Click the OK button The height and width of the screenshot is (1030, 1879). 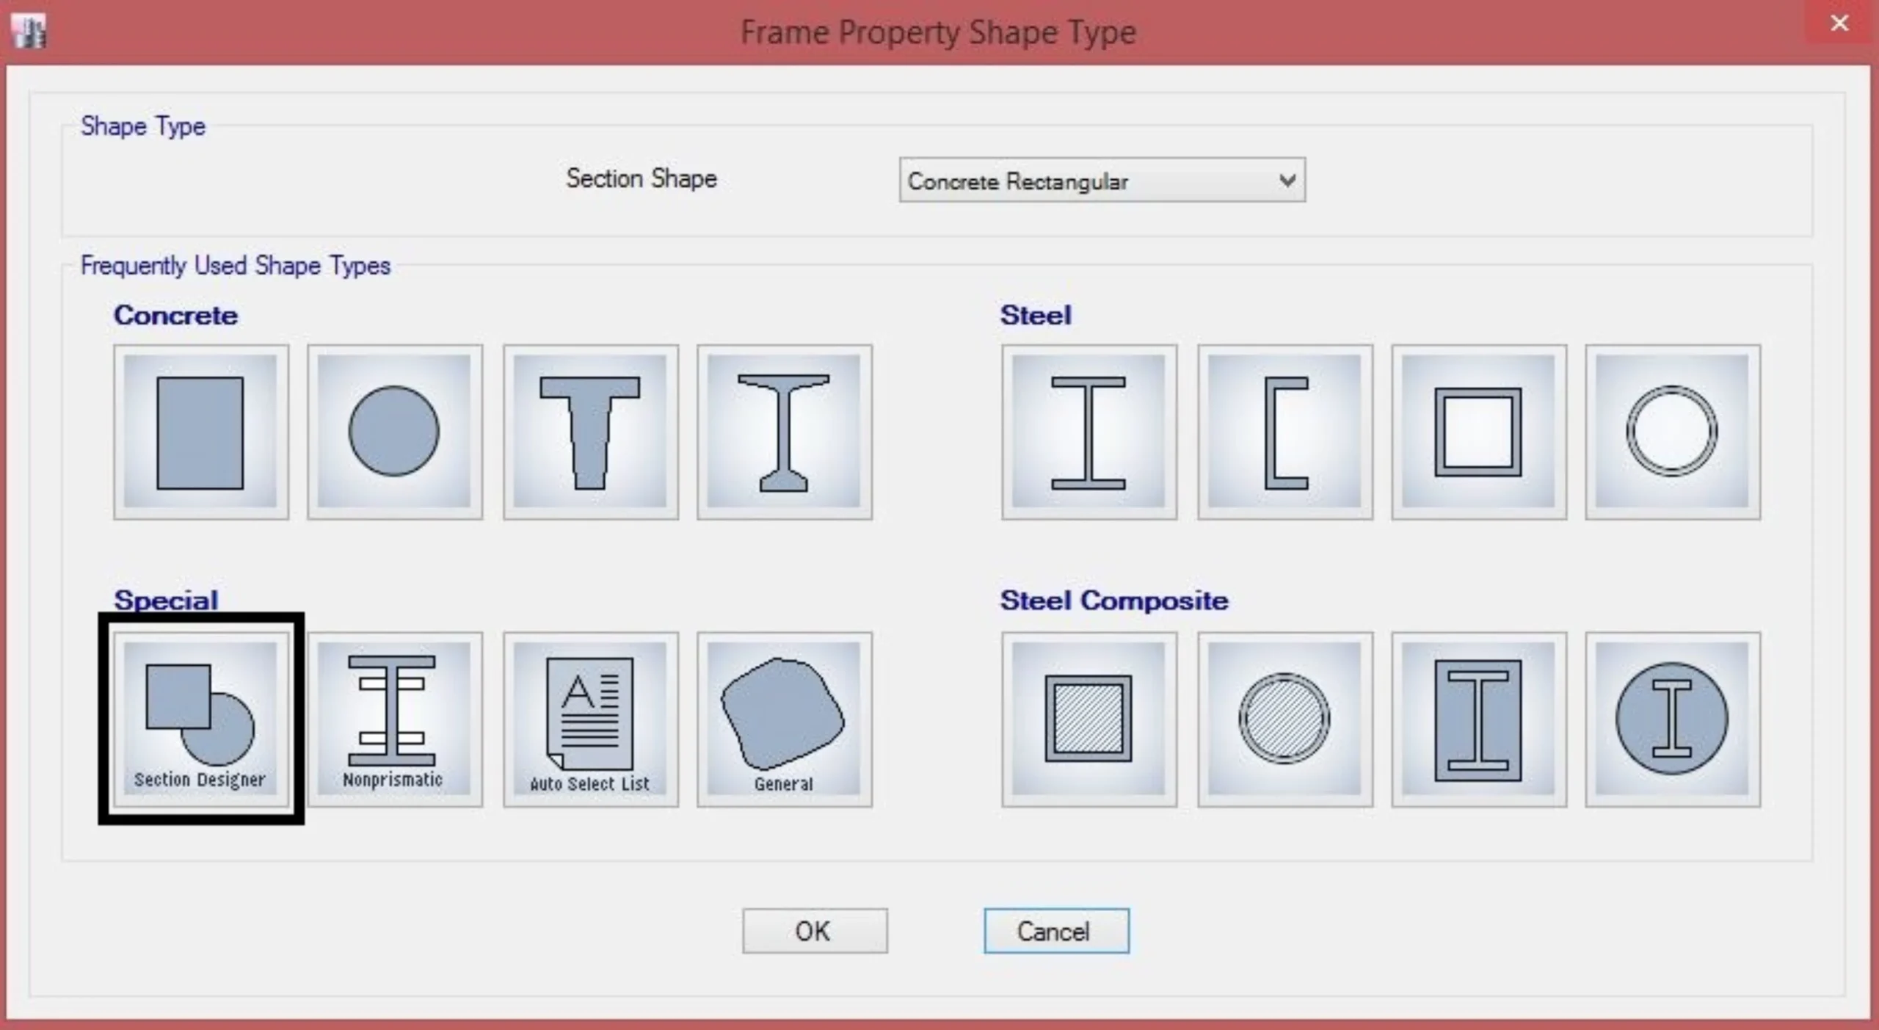pyautogui.click(x=815, y=931)
